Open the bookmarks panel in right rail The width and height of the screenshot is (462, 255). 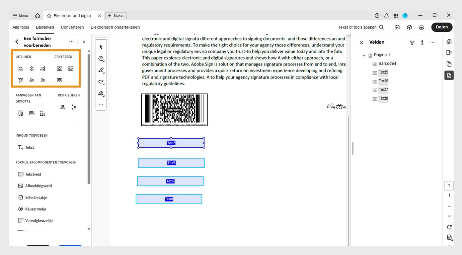449,53
